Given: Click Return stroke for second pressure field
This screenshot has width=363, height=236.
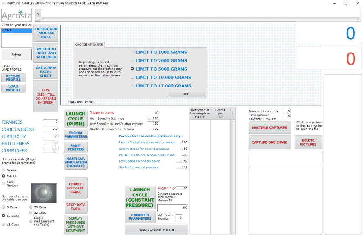Looking at the screenshot, I should pos(182,149).
